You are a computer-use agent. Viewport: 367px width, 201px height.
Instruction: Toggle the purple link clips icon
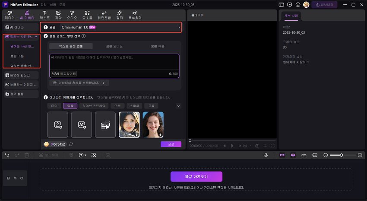282,155
